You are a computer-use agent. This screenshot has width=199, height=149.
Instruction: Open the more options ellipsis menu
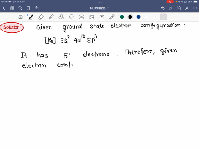click(x=195, y=8)
